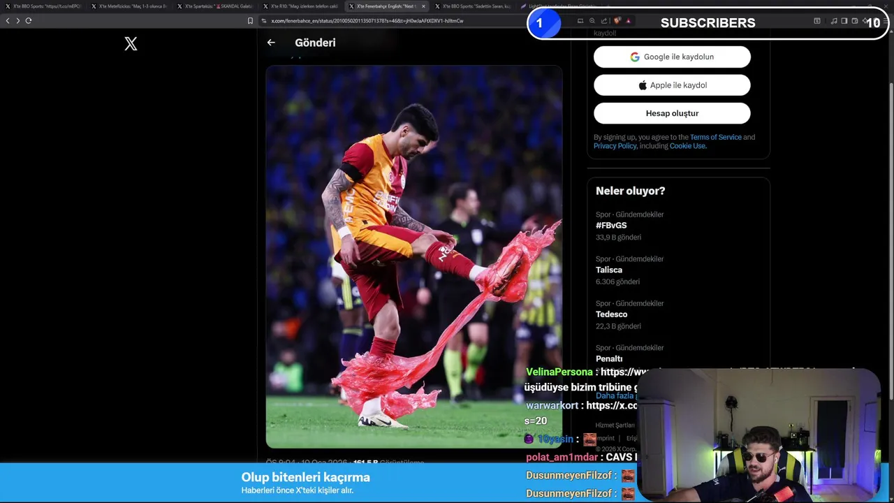
Task: Click the screen icon left of the zoom magnifier
Action: (580, 21)
